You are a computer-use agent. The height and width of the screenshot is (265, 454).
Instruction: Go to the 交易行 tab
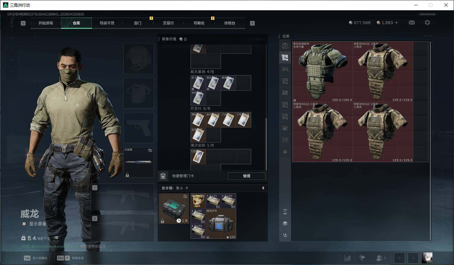click(x=168, y=23)
